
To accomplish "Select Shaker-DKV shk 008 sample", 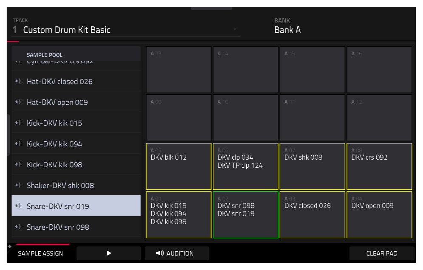I will (x=76, y=185).
